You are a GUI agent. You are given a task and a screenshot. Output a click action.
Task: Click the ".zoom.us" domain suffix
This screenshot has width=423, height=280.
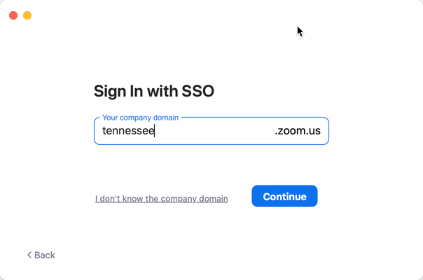[x=298, y=131]
